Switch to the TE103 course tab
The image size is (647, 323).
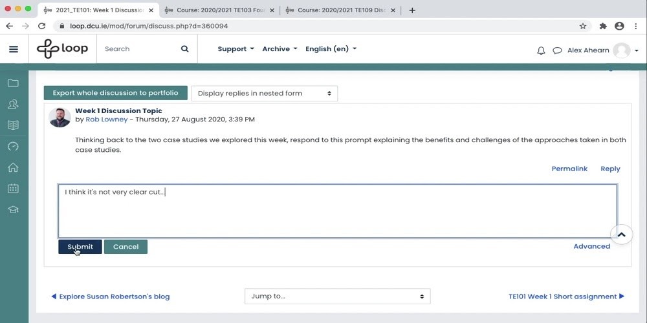(220, 10)
